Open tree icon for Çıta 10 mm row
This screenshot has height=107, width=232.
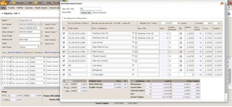tap(181, 42)
